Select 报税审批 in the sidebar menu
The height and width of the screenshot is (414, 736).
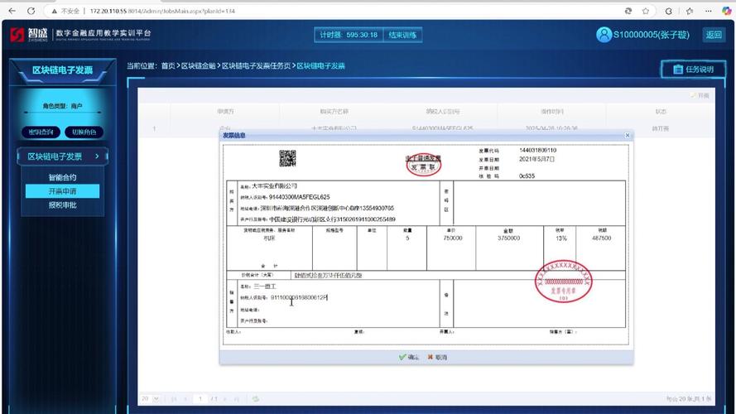point(62,205)
